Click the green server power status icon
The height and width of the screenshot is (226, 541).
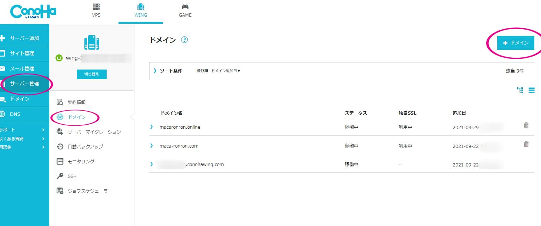(x=59, y=58)
